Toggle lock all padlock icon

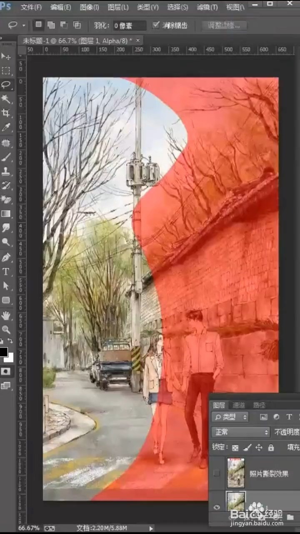click(x=271, y=448)
